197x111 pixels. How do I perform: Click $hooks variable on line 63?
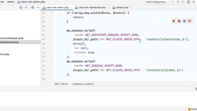(x=118, y=13)
